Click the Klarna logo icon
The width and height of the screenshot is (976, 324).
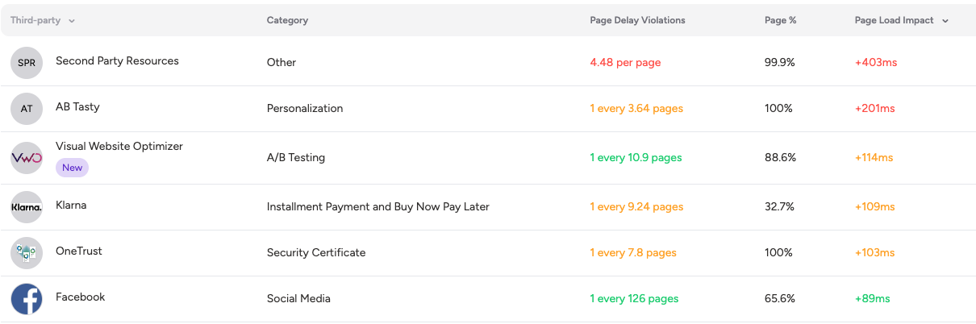point(27,207)
